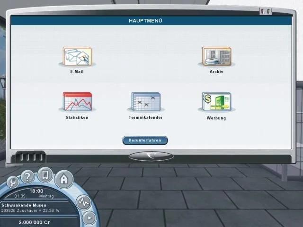Click the green indicator light on monitor

click(268, 11)
